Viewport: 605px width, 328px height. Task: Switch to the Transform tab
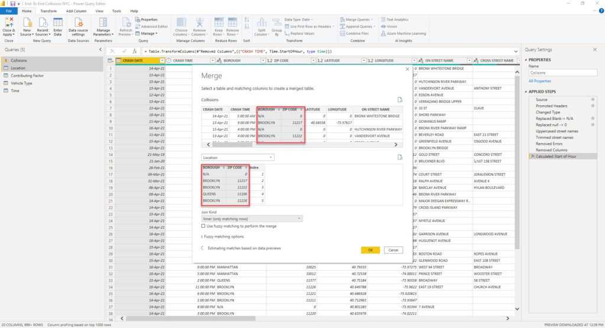tap(48, 11)
